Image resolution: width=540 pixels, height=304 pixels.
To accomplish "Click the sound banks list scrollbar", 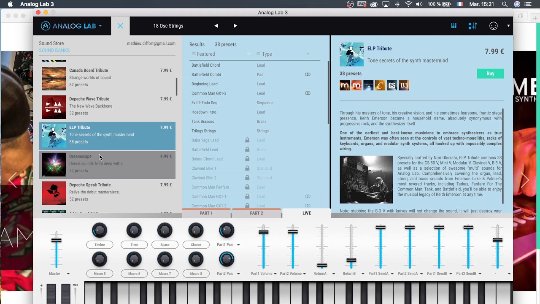I will point(176,87).
